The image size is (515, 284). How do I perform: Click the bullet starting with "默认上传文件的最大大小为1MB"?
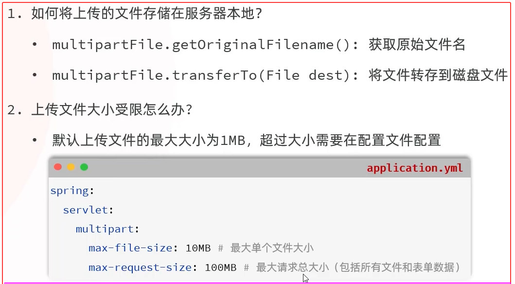pos(246,141)
